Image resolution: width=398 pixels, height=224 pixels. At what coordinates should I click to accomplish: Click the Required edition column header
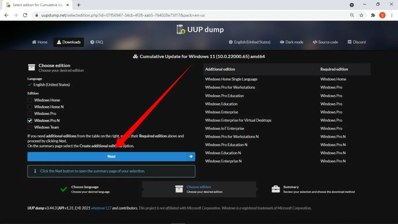tap(334, 69)
